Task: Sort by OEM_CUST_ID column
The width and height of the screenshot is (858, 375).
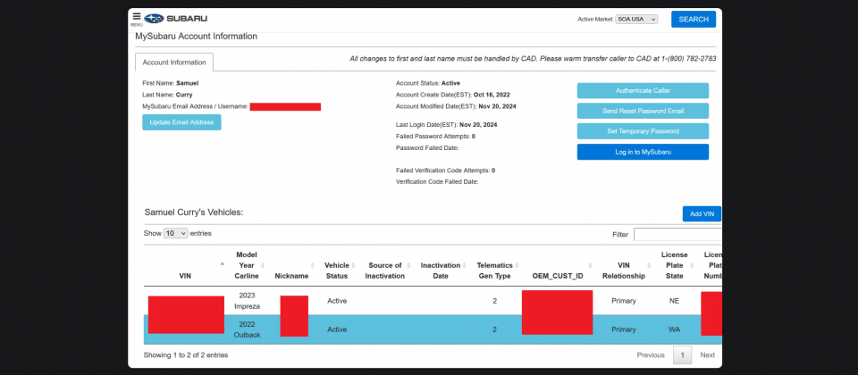Action: tap(557, 276)
